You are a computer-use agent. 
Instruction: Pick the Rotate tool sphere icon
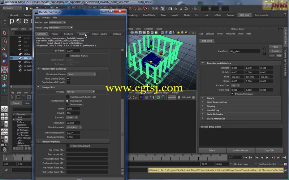4,62
